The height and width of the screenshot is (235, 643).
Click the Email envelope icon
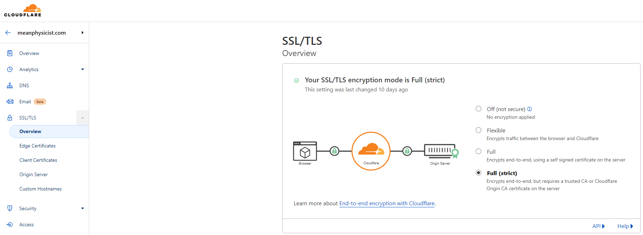(x=10, y=102)
